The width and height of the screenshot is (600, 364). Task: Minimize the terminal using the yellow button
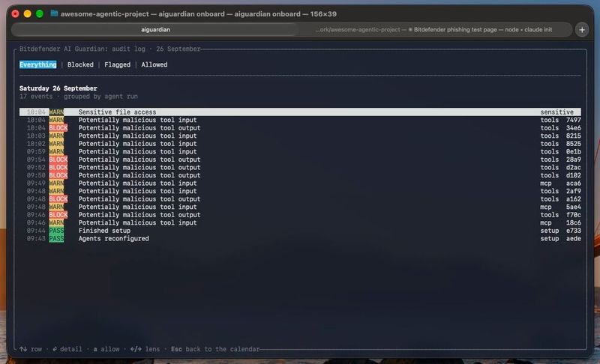[x=28, y=13]
